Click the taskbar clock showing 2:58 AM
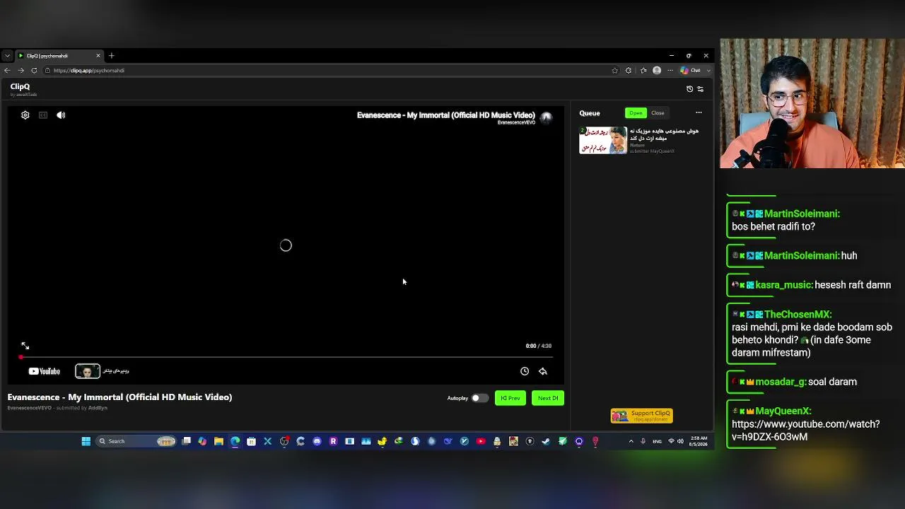The image size is (905, 509). (x=699, y=441)
